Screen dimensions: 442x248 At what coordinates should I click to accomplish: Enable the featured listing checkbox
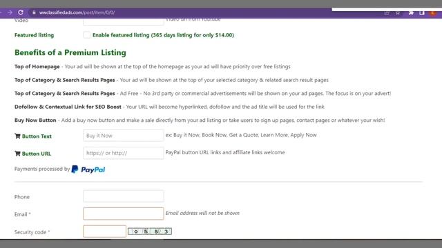point(86,35)
